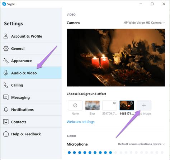Viewport: 170px width, 160px height.
Task: Click the Calling phone handset icon
Action: (x=6, y=85)
